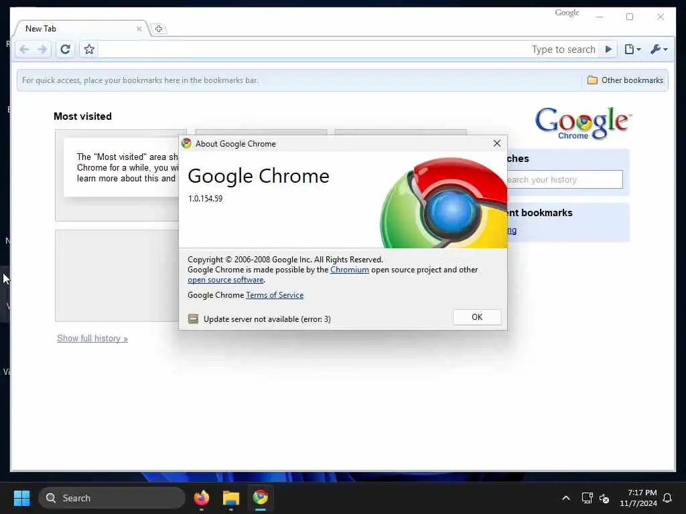Launch Firefox from the taskbar

201,498
